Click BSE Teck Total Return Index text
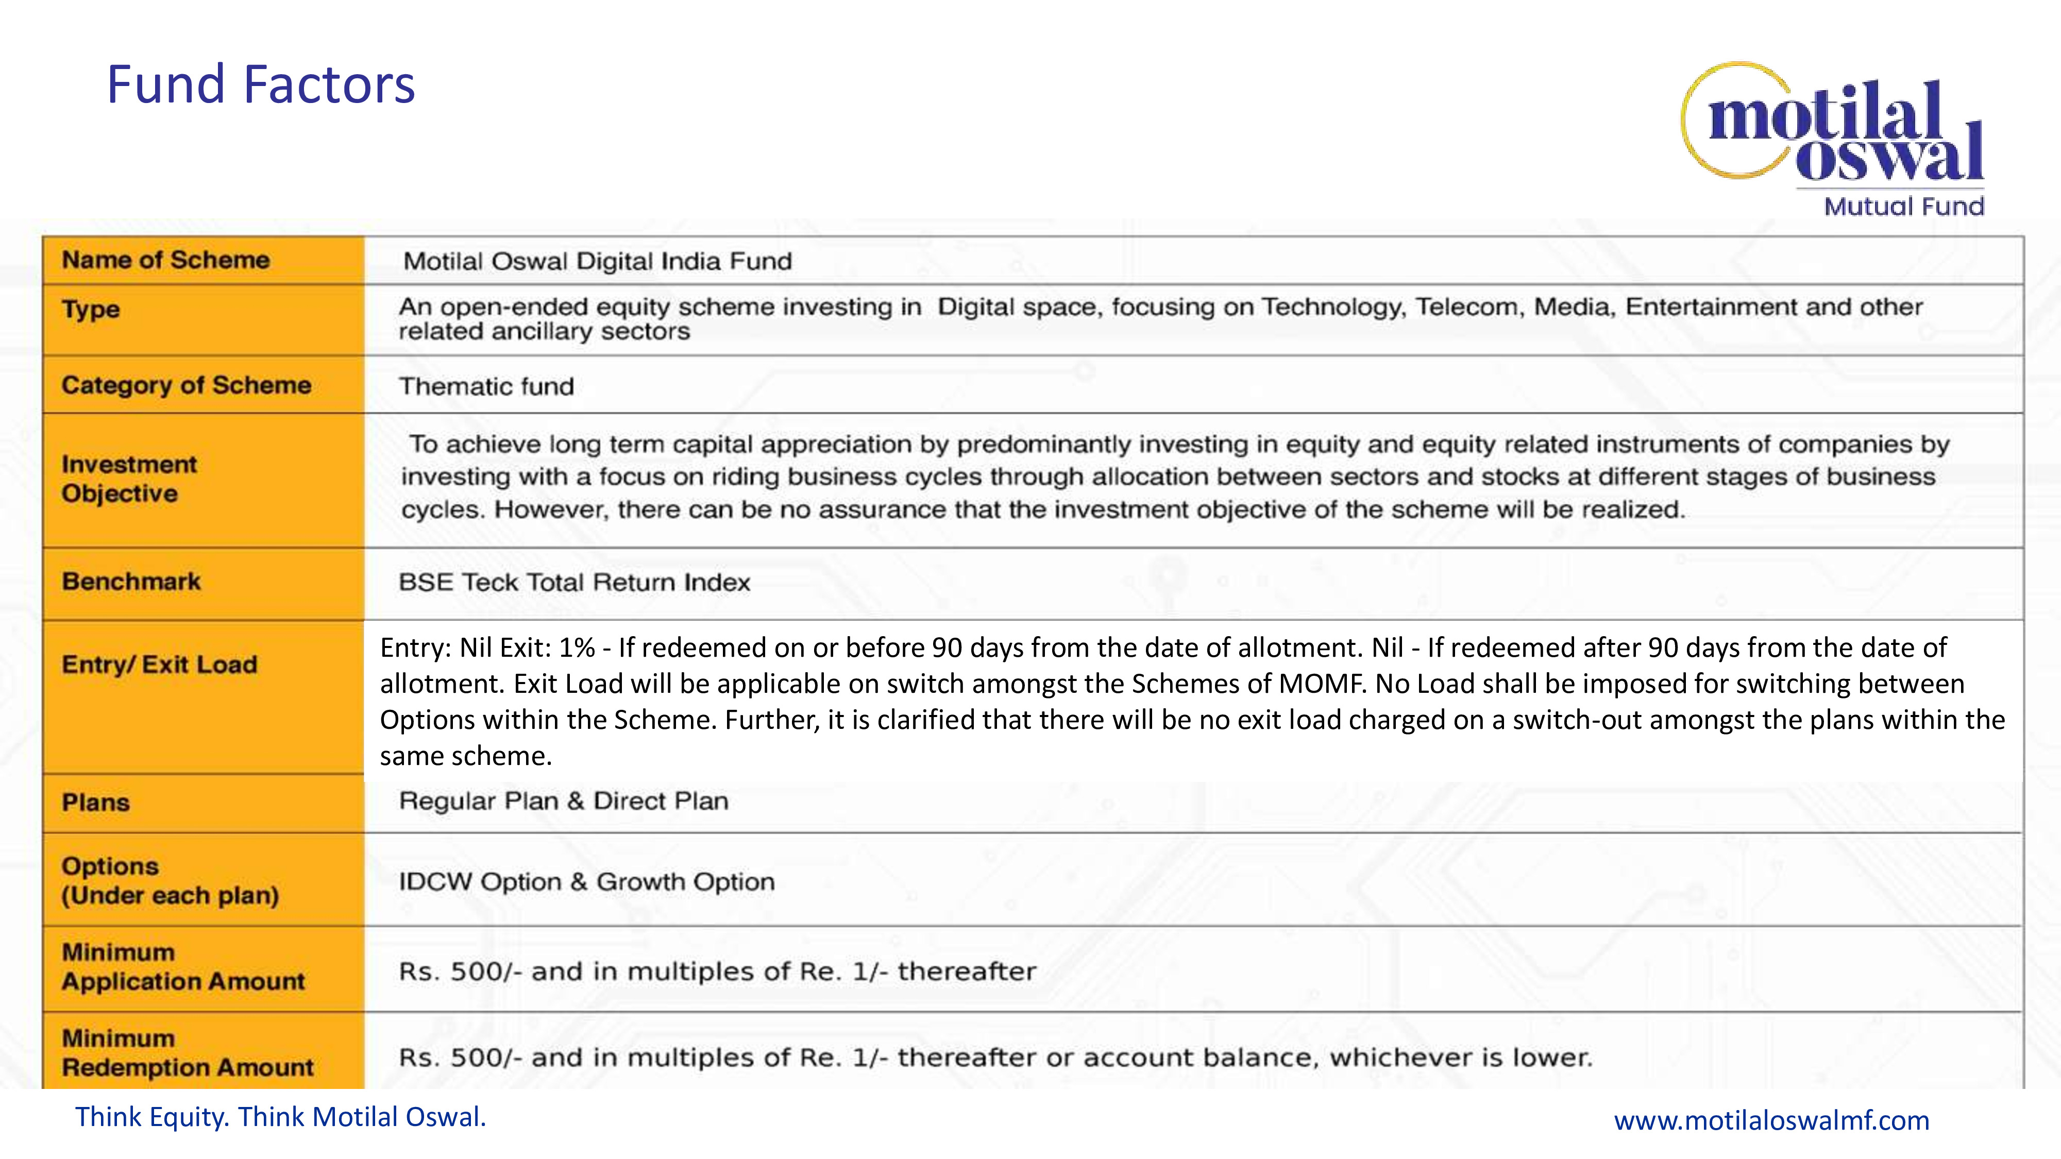This screenshot has height=1159, width=2061. tap(573, 582)
